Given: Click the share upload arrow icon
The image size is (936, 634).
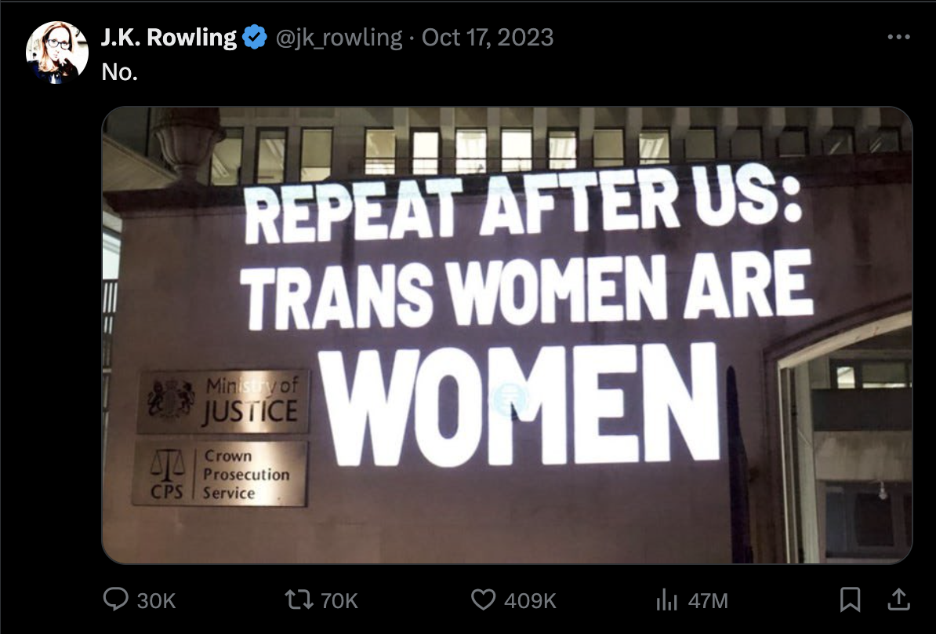Looking at the screenshot, I should point(898,599).
